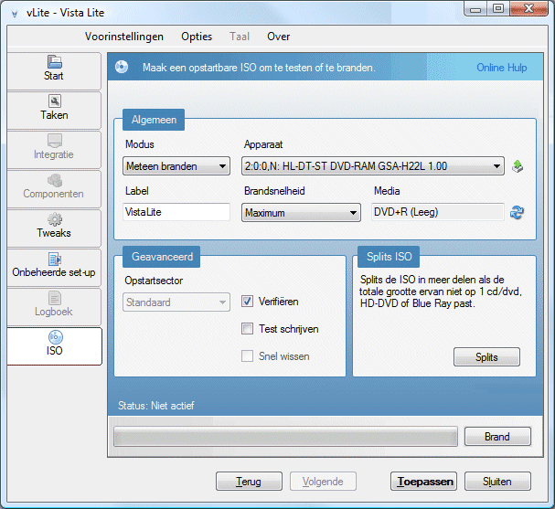The width and height of the screenshot is (555, 509).
Task: Click the disc icon in header banner
Action: tap(122, 67)
